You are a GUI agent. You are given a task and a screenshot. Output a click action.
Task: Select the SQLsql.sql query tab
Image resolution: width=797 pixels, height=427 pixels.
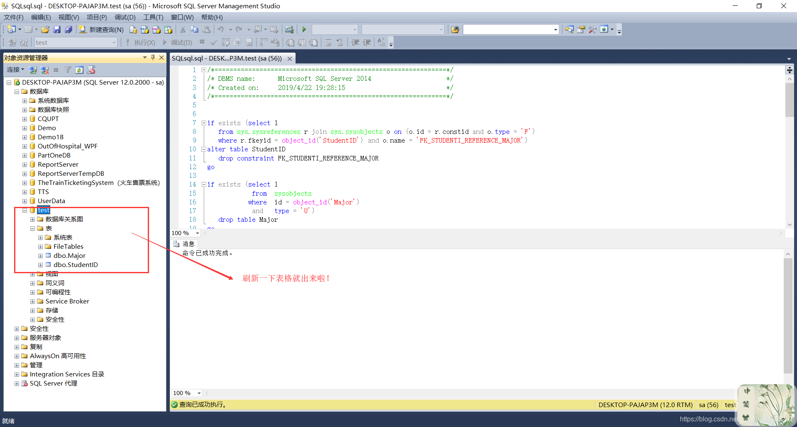227,58
